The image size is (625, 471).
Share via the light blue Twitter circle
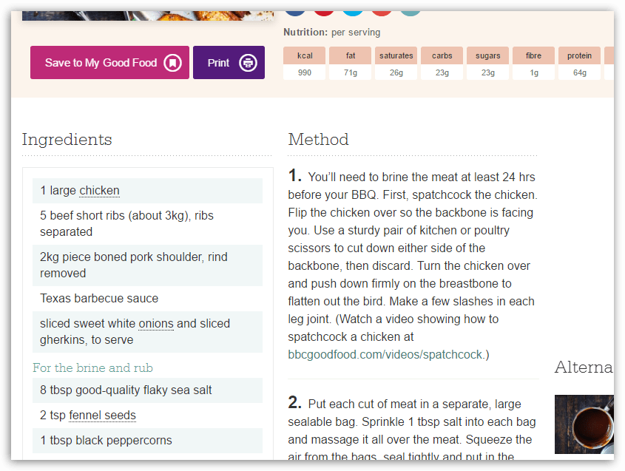(353, 13)
